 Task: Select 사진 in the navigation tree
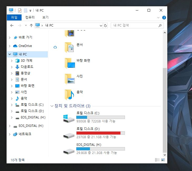(x=24, y=92)
